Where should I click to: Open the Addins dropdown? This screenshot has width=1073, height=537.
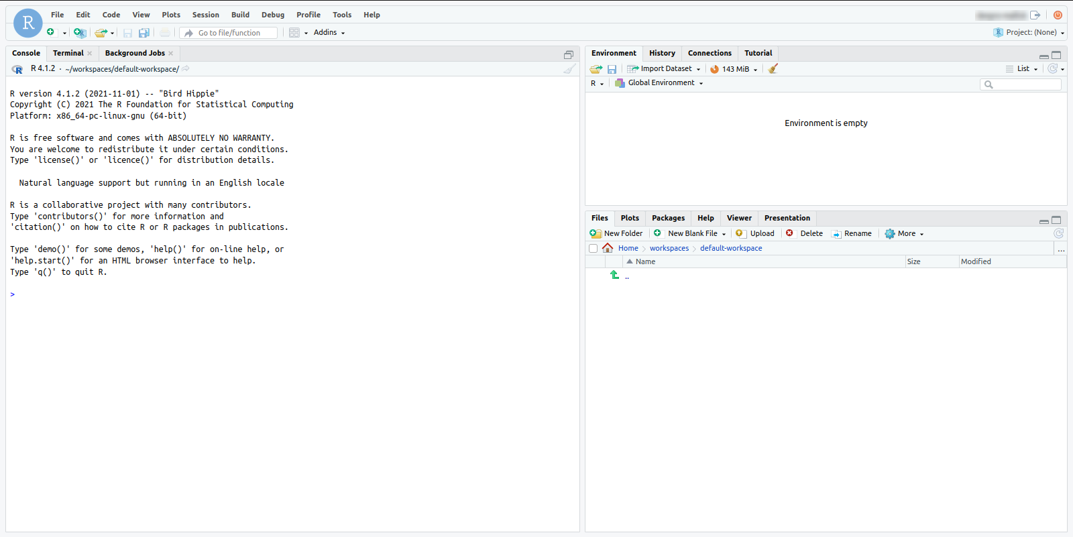click(x=329, y=33)
